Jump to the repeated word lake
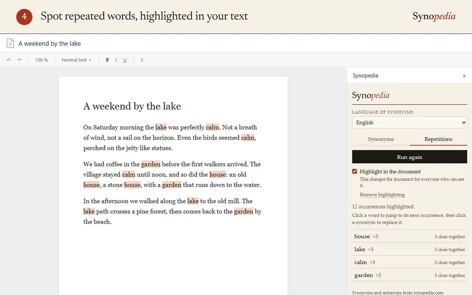Screen dimensions: 472x295 410,249
